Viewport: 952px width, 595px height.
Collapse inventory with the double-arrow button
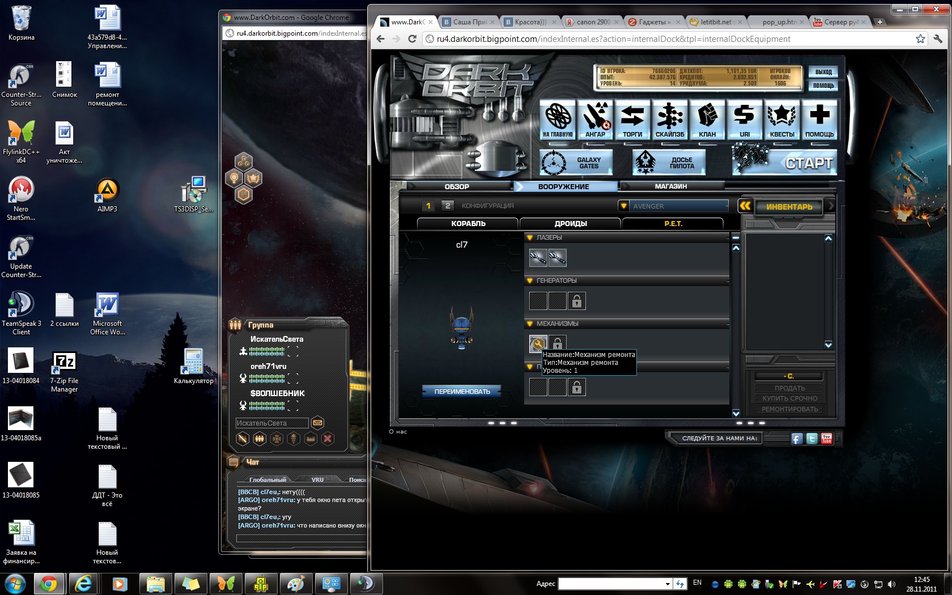point(745,206)
